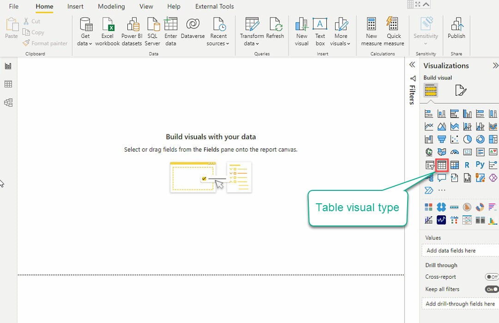Switch to the Insert ribbon tab

(x=75, y=6)
